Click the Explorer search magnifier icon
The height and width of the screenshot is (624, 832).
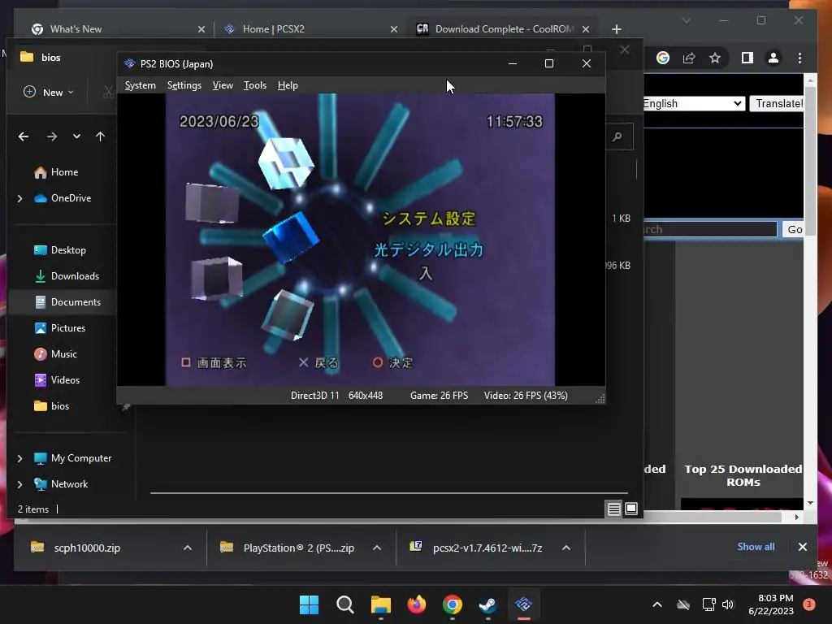617,137
